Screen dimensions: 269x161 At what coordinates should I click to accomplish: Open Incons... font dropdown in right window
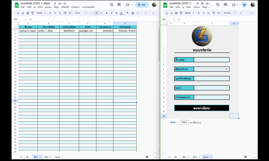pyautogui.click(x=229, y=13)
